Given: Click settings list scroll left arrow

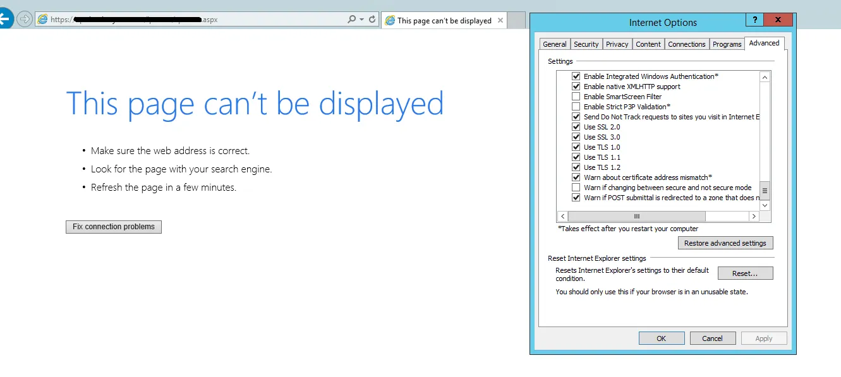Looking at the screenshot, I should (564, 216).
